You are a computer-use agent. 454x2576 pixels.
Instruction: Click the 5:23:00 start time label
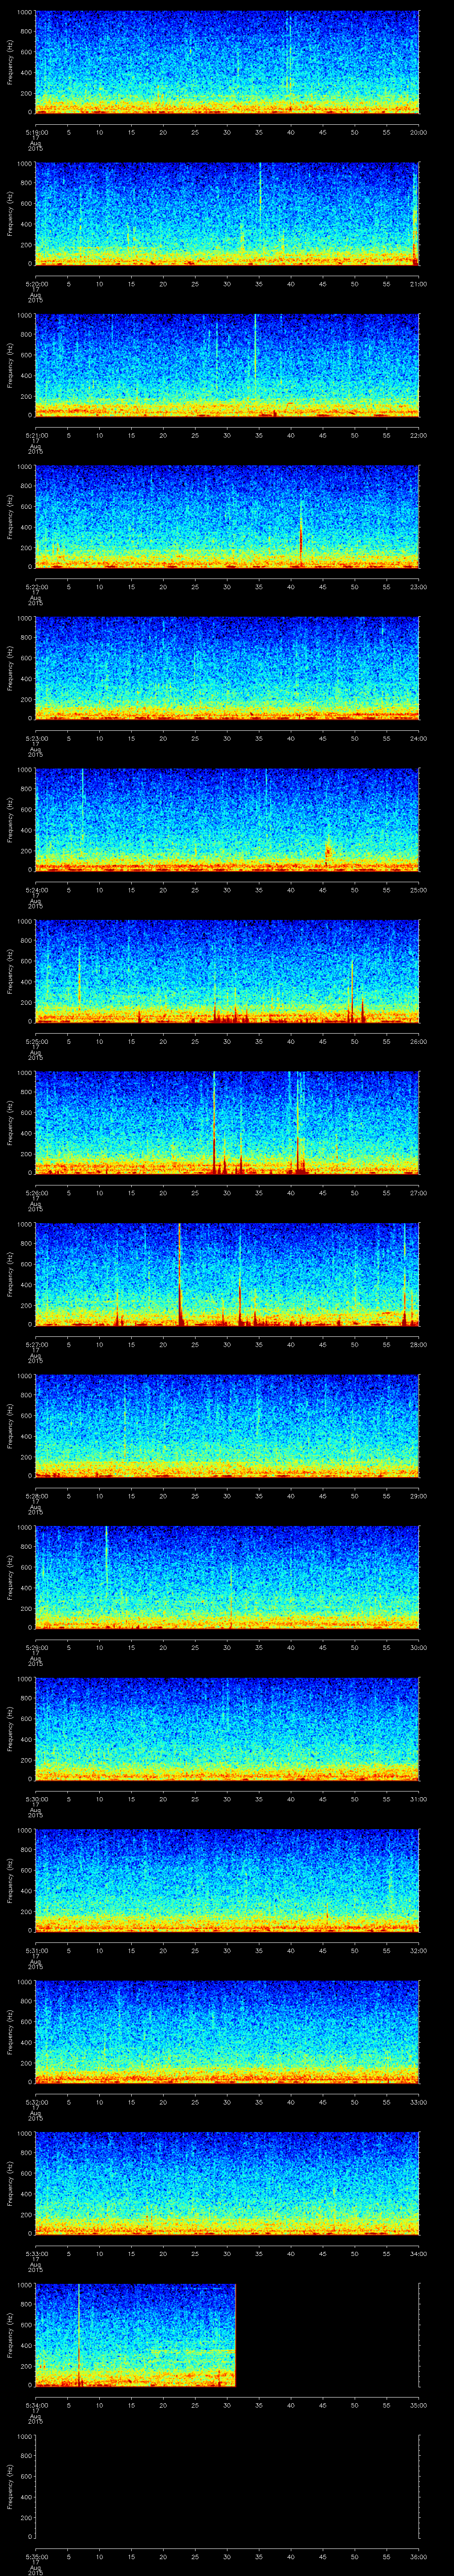36,738
